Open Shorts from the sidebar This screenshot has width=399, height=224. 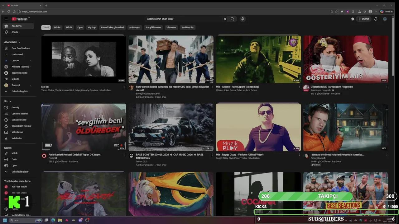point(19,32)
